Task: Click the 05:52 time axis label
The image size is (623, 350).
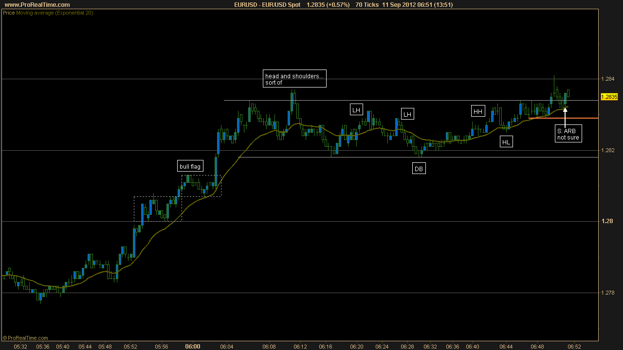Action: coord(130,347)
